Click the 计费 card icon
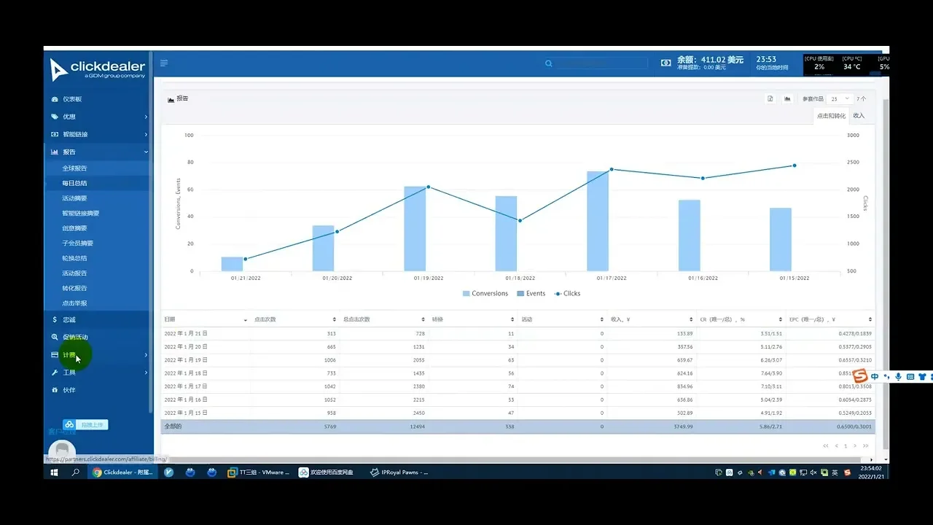Image resolution: width=933 pixels, height=525 pixels. pos(55,355)
